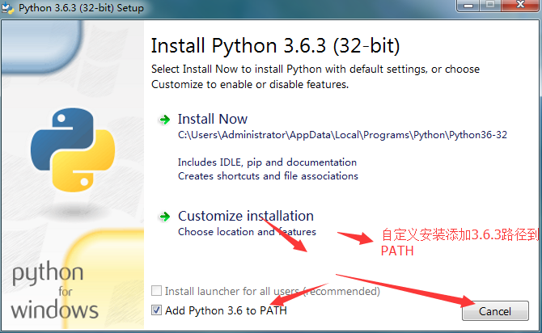The width and height of the screenshot is (542, 333).
Task: Click the 'Add Python 3.6 to PATH' label
Action: (226, 310)
